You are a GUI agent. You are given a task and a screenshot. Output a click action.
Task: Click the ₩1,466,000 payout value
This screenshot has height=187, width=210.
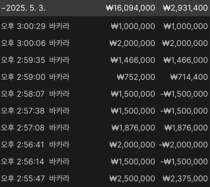(186, 60)
